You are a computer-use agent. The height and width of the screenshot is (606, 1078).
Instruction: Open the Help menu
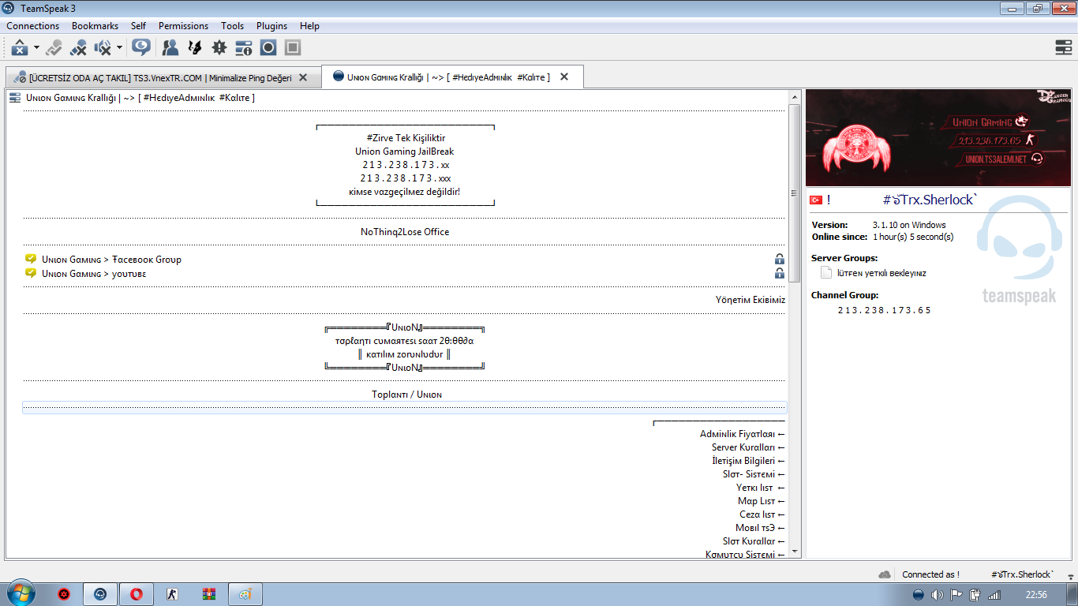point(310,26)
